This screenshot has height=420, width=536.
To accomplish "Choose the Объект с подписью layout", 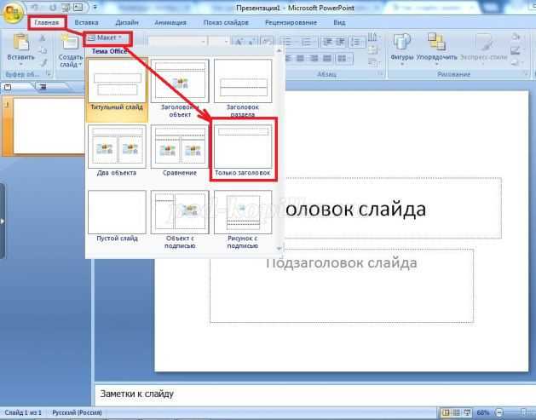I will pos(180,220).
